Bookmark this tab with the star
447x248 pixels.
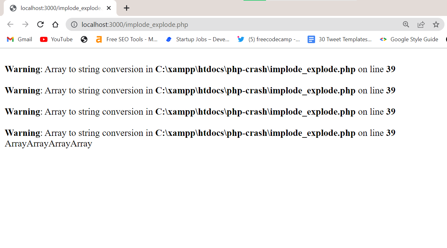pos(436,24)
